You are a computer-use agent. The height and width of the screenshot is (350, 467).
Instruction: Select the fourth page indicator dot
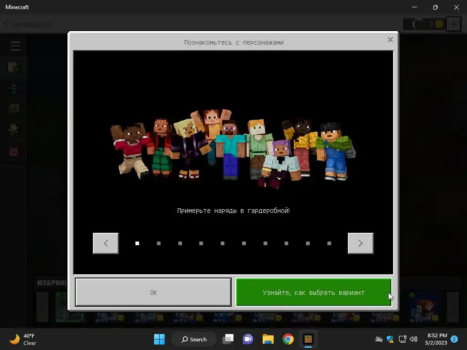[x=201, y=243]
